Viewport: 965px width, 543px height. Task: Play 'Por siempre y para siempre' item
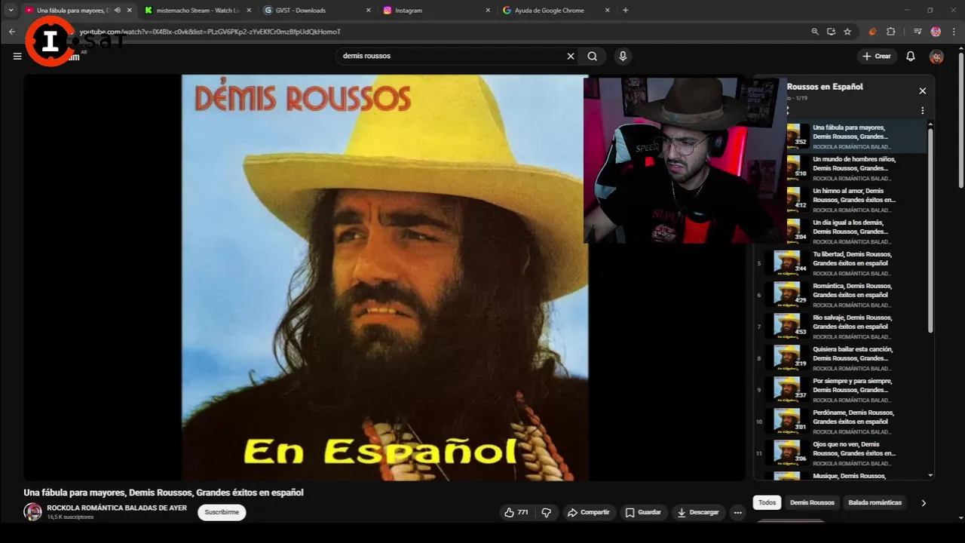point(841,389)
